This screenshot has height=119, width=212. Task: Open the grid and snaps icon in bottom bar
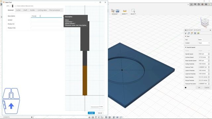tap(110, 117)
